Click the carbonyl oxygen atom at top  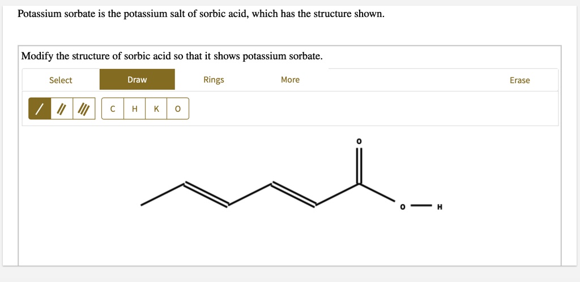pos(358,141)
